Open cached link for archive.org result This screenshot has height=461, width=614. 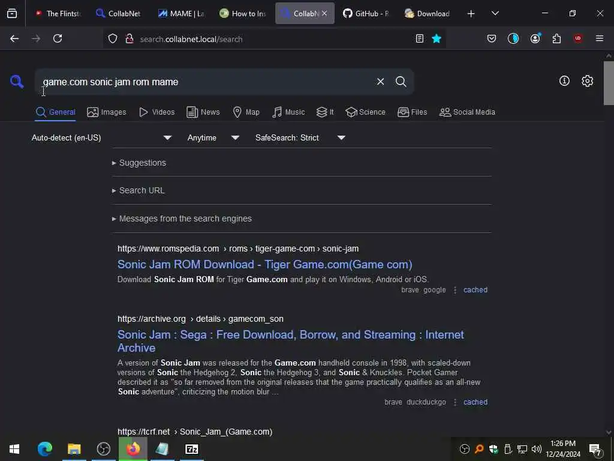coord(475,402)
